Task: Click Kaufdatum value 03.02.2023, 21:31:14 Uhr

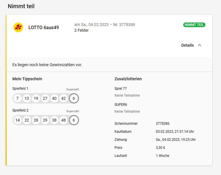Action: click(x=175, y=132)
